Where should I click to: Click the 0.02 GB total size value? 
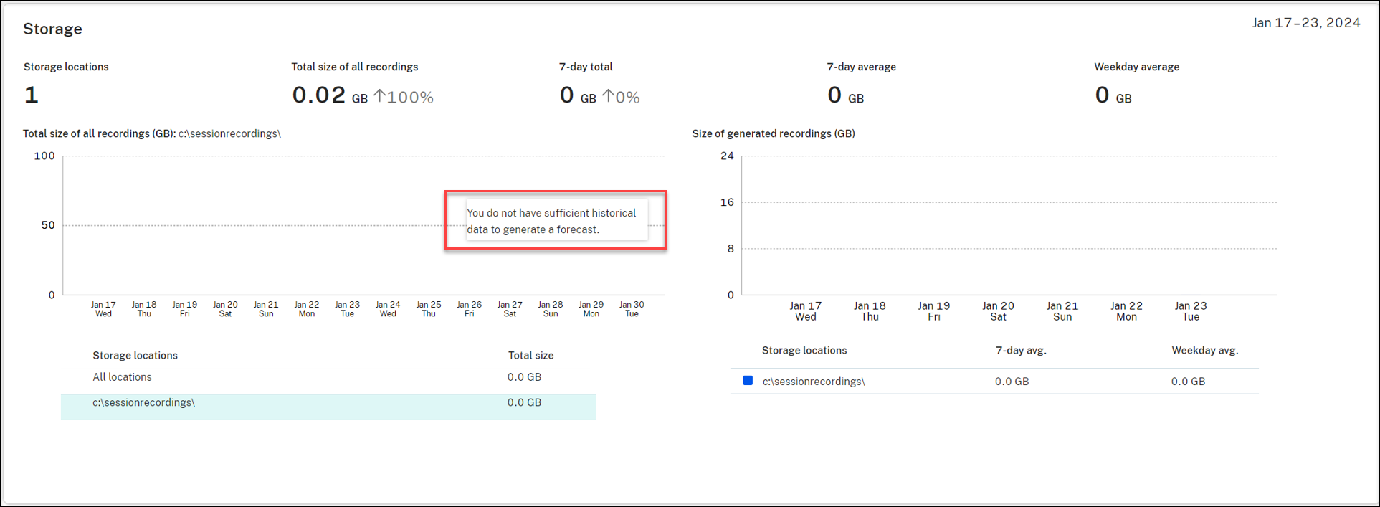click(x=319, y=95)
